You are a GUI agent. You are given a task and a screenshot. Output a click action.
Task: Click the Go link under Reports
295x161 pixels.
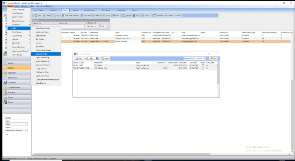[x=7, y=135]
